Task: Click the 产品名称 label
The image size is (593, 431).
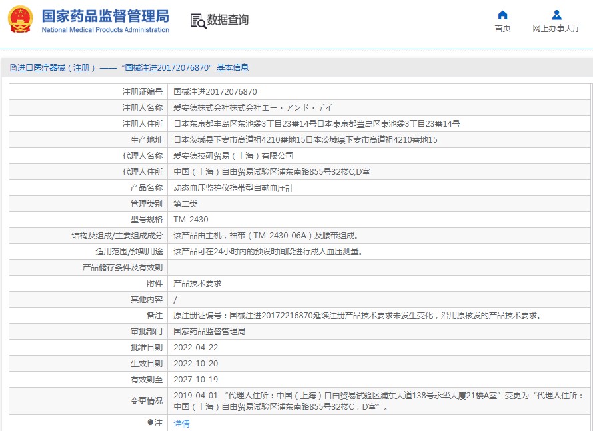Action: click(147, 188)
